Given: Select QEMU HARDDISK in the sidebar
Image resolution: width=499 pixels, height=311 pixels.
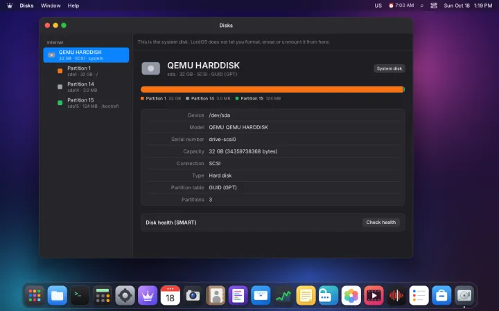Looking at the screenshot, I should 86,55.
